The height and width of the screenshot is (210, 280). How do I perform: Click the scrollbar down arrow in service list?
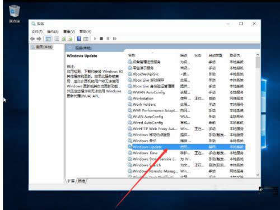tap(258, 175)
